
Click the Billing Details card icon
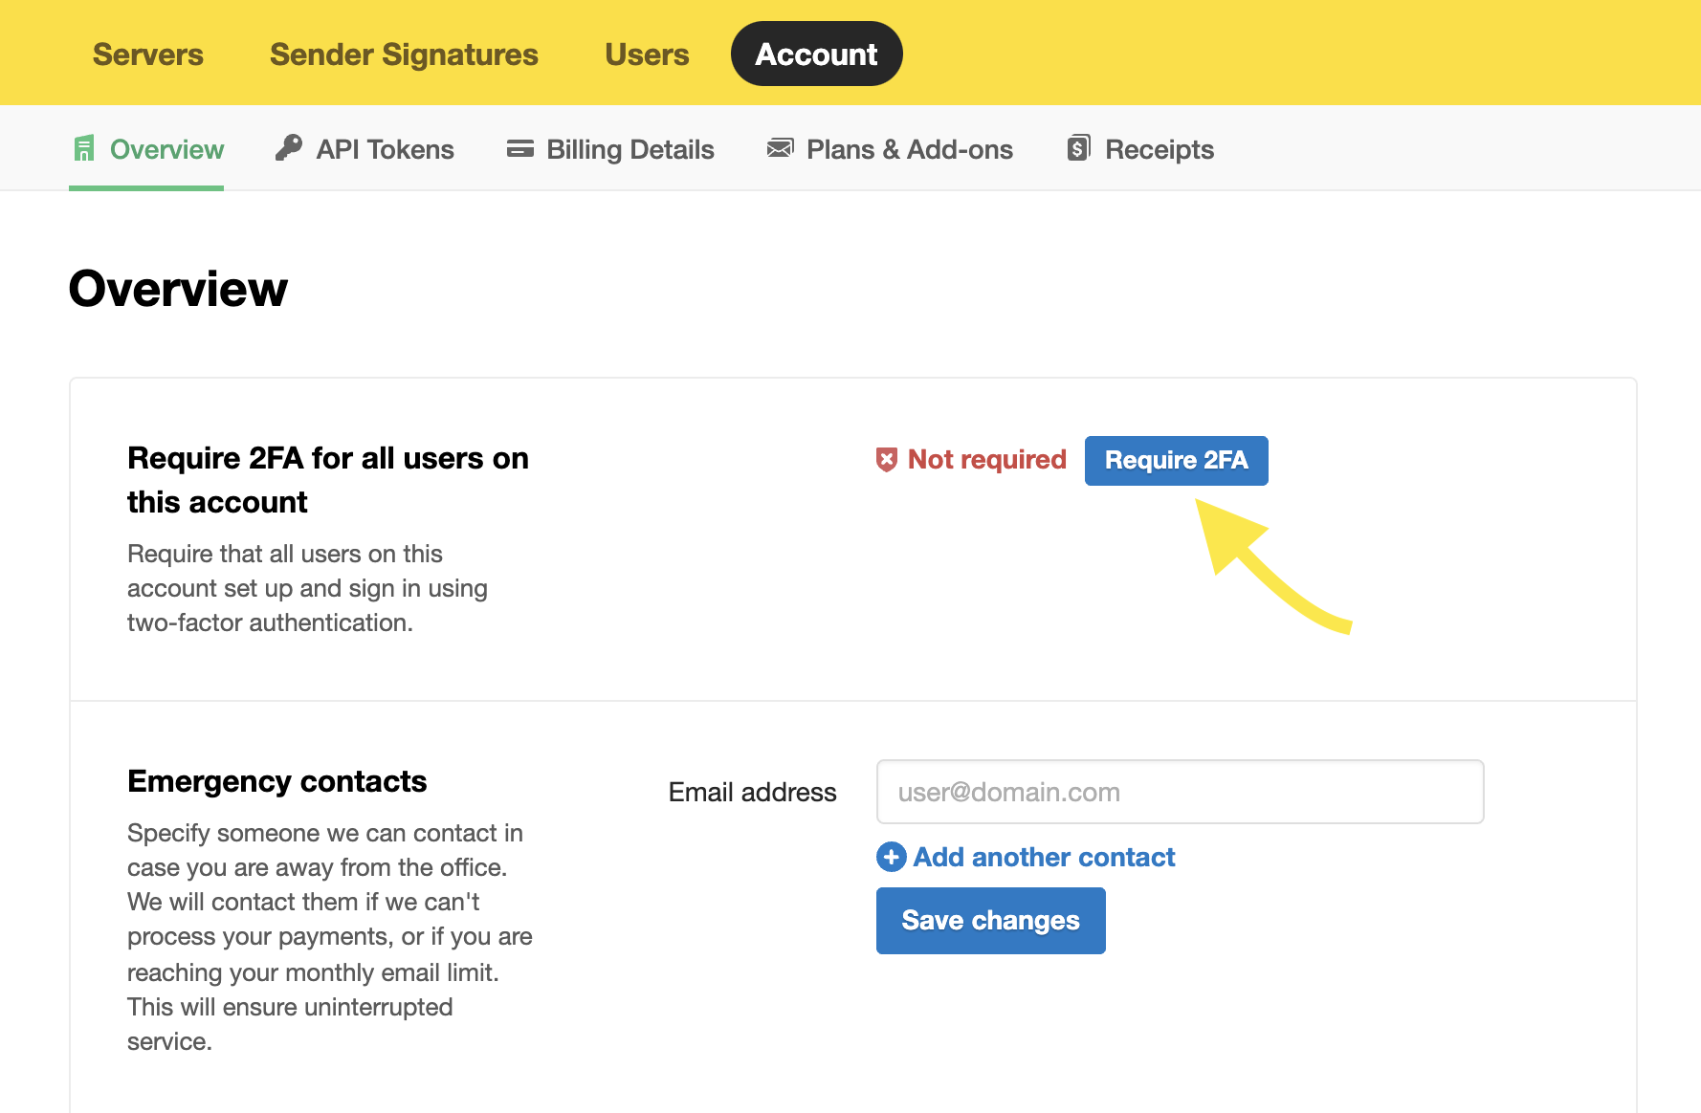[x=520, y=148]
